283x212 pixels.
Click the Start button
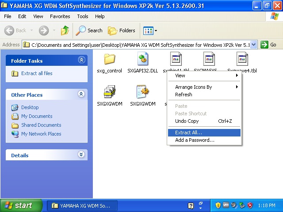click(x=21, y=205)
